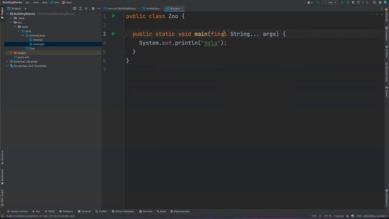Image resolution: width=389 pixels, height=219 pixels.
Task: Toggle fold end marker on line 5
Action: coord(123,52)
